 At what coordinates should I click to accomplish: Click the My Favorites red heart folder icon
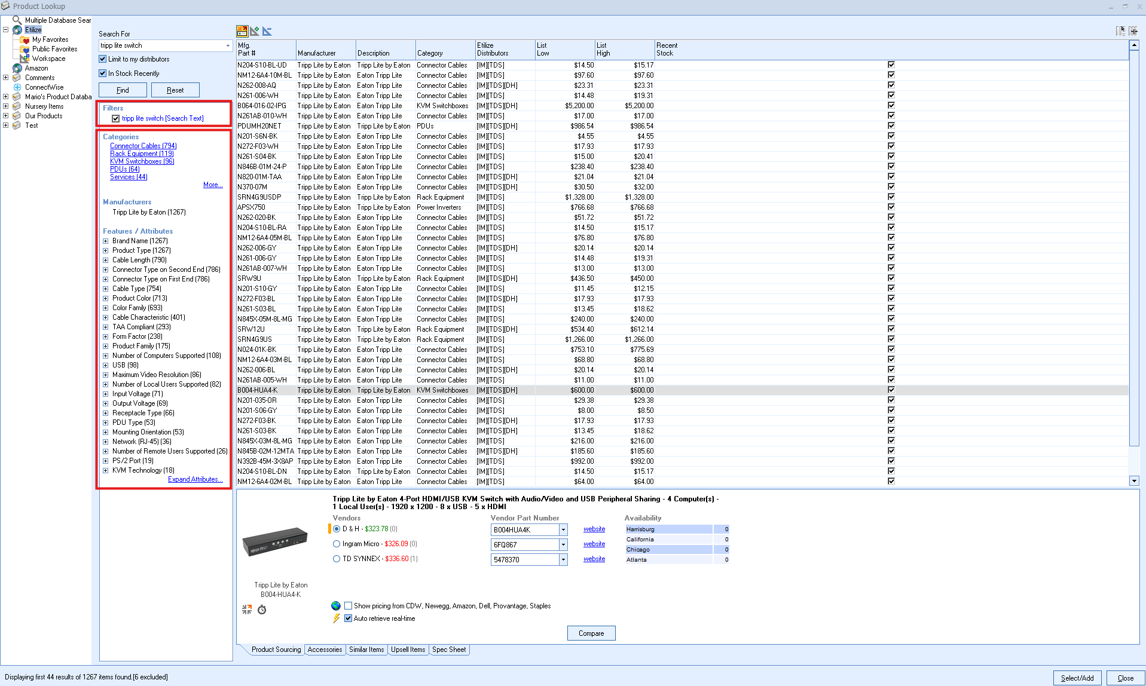25,39
